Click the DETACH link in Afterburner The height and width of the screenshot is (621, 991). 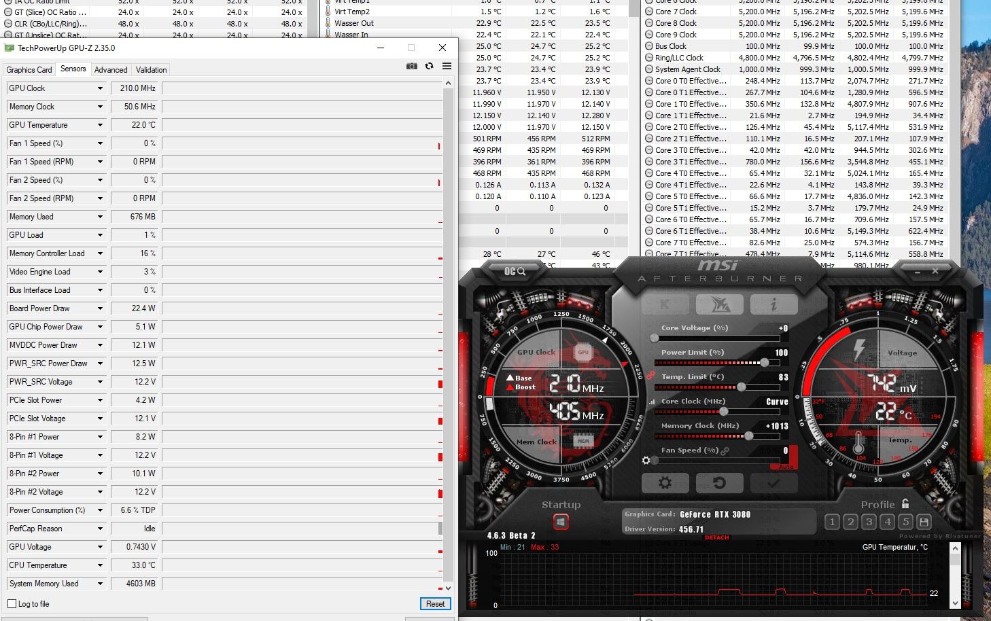(716, 537)
